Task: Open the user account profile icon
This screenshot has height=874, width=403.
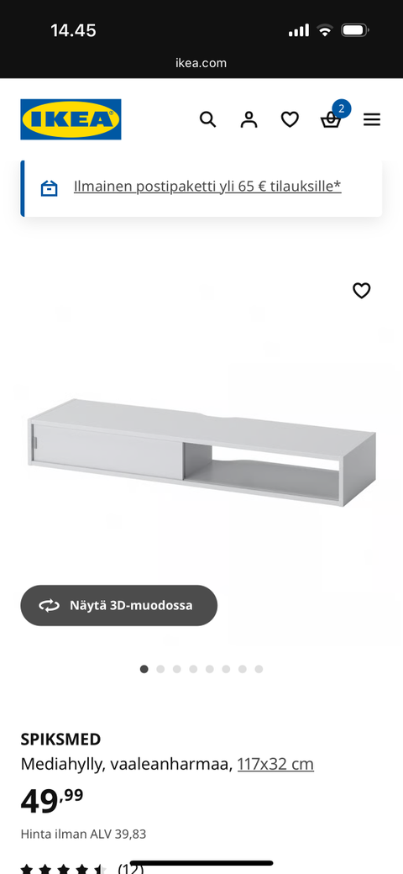Action: point(249,119)
